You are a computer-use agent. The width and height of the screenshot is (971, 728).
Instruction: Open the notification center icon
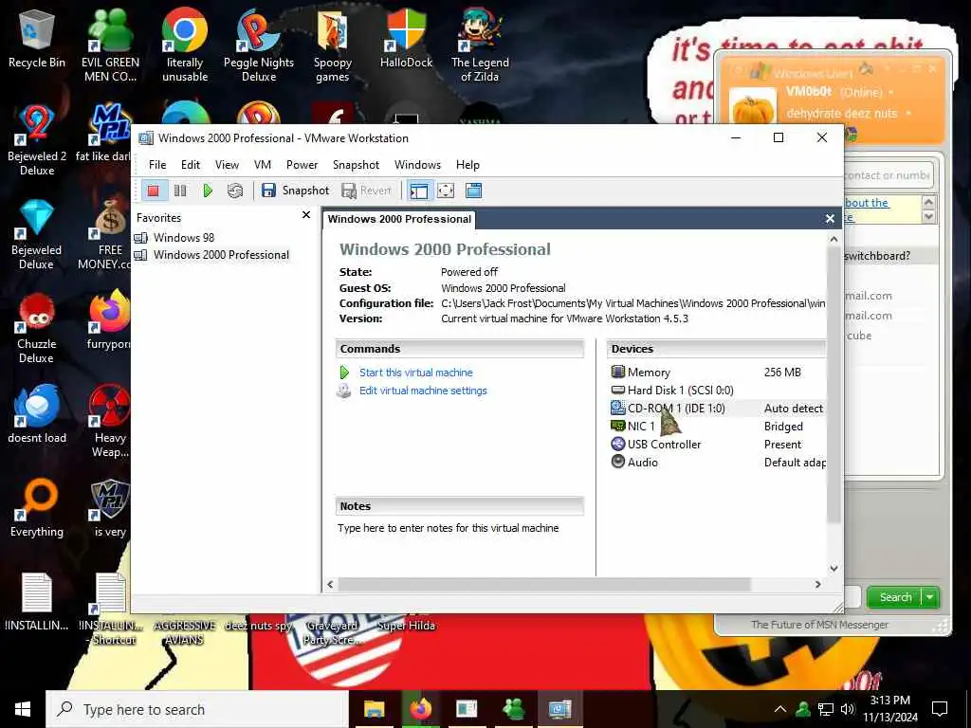pyautogui.click(x=940, y=709)
